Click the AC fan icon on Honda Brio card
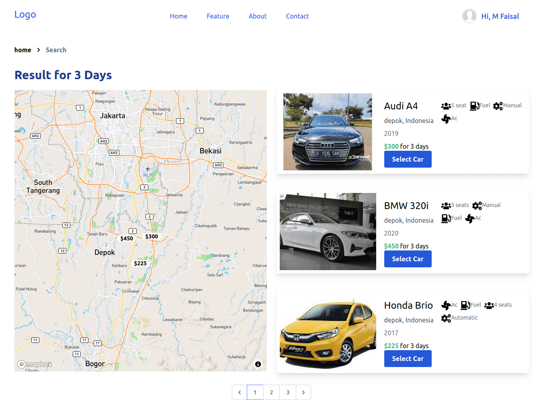 pos(446,306)
